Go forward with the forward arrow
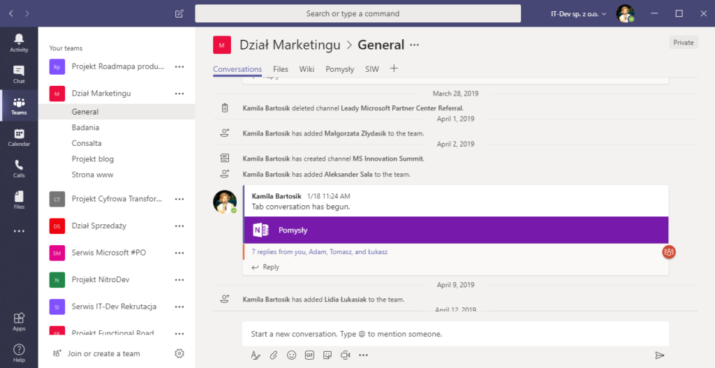The height and width of the screenshot is (368, 715). click(27, 14)
